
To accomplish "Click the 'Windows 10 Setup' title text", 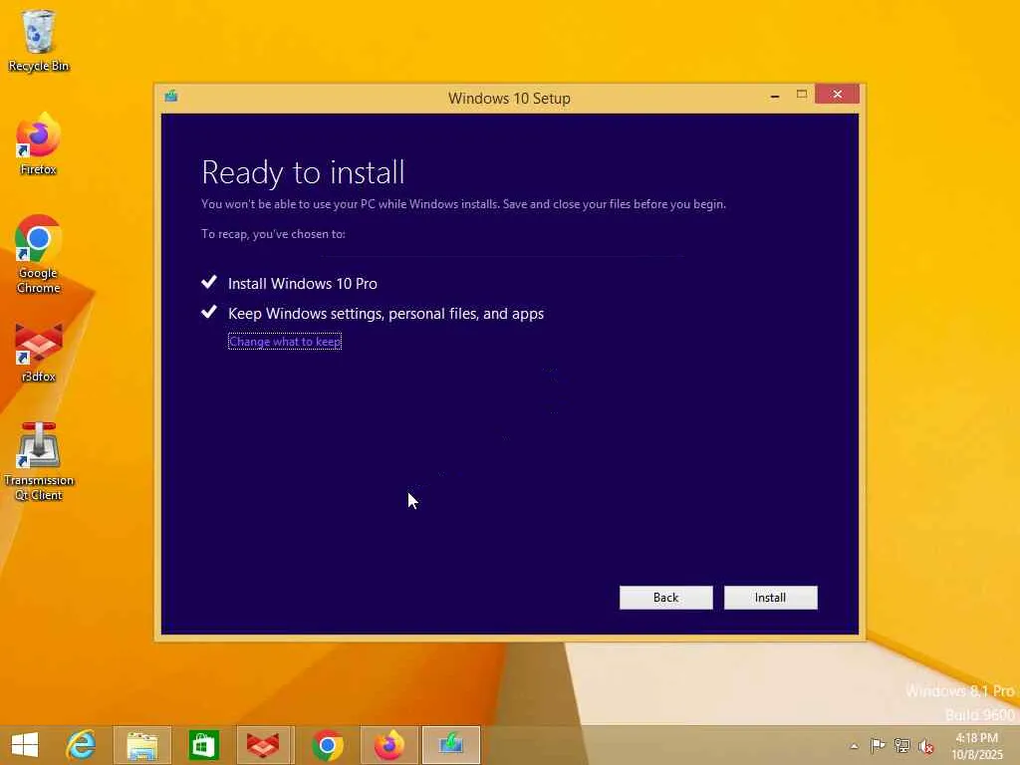I will pyautogui.click(x=509, y=99).
